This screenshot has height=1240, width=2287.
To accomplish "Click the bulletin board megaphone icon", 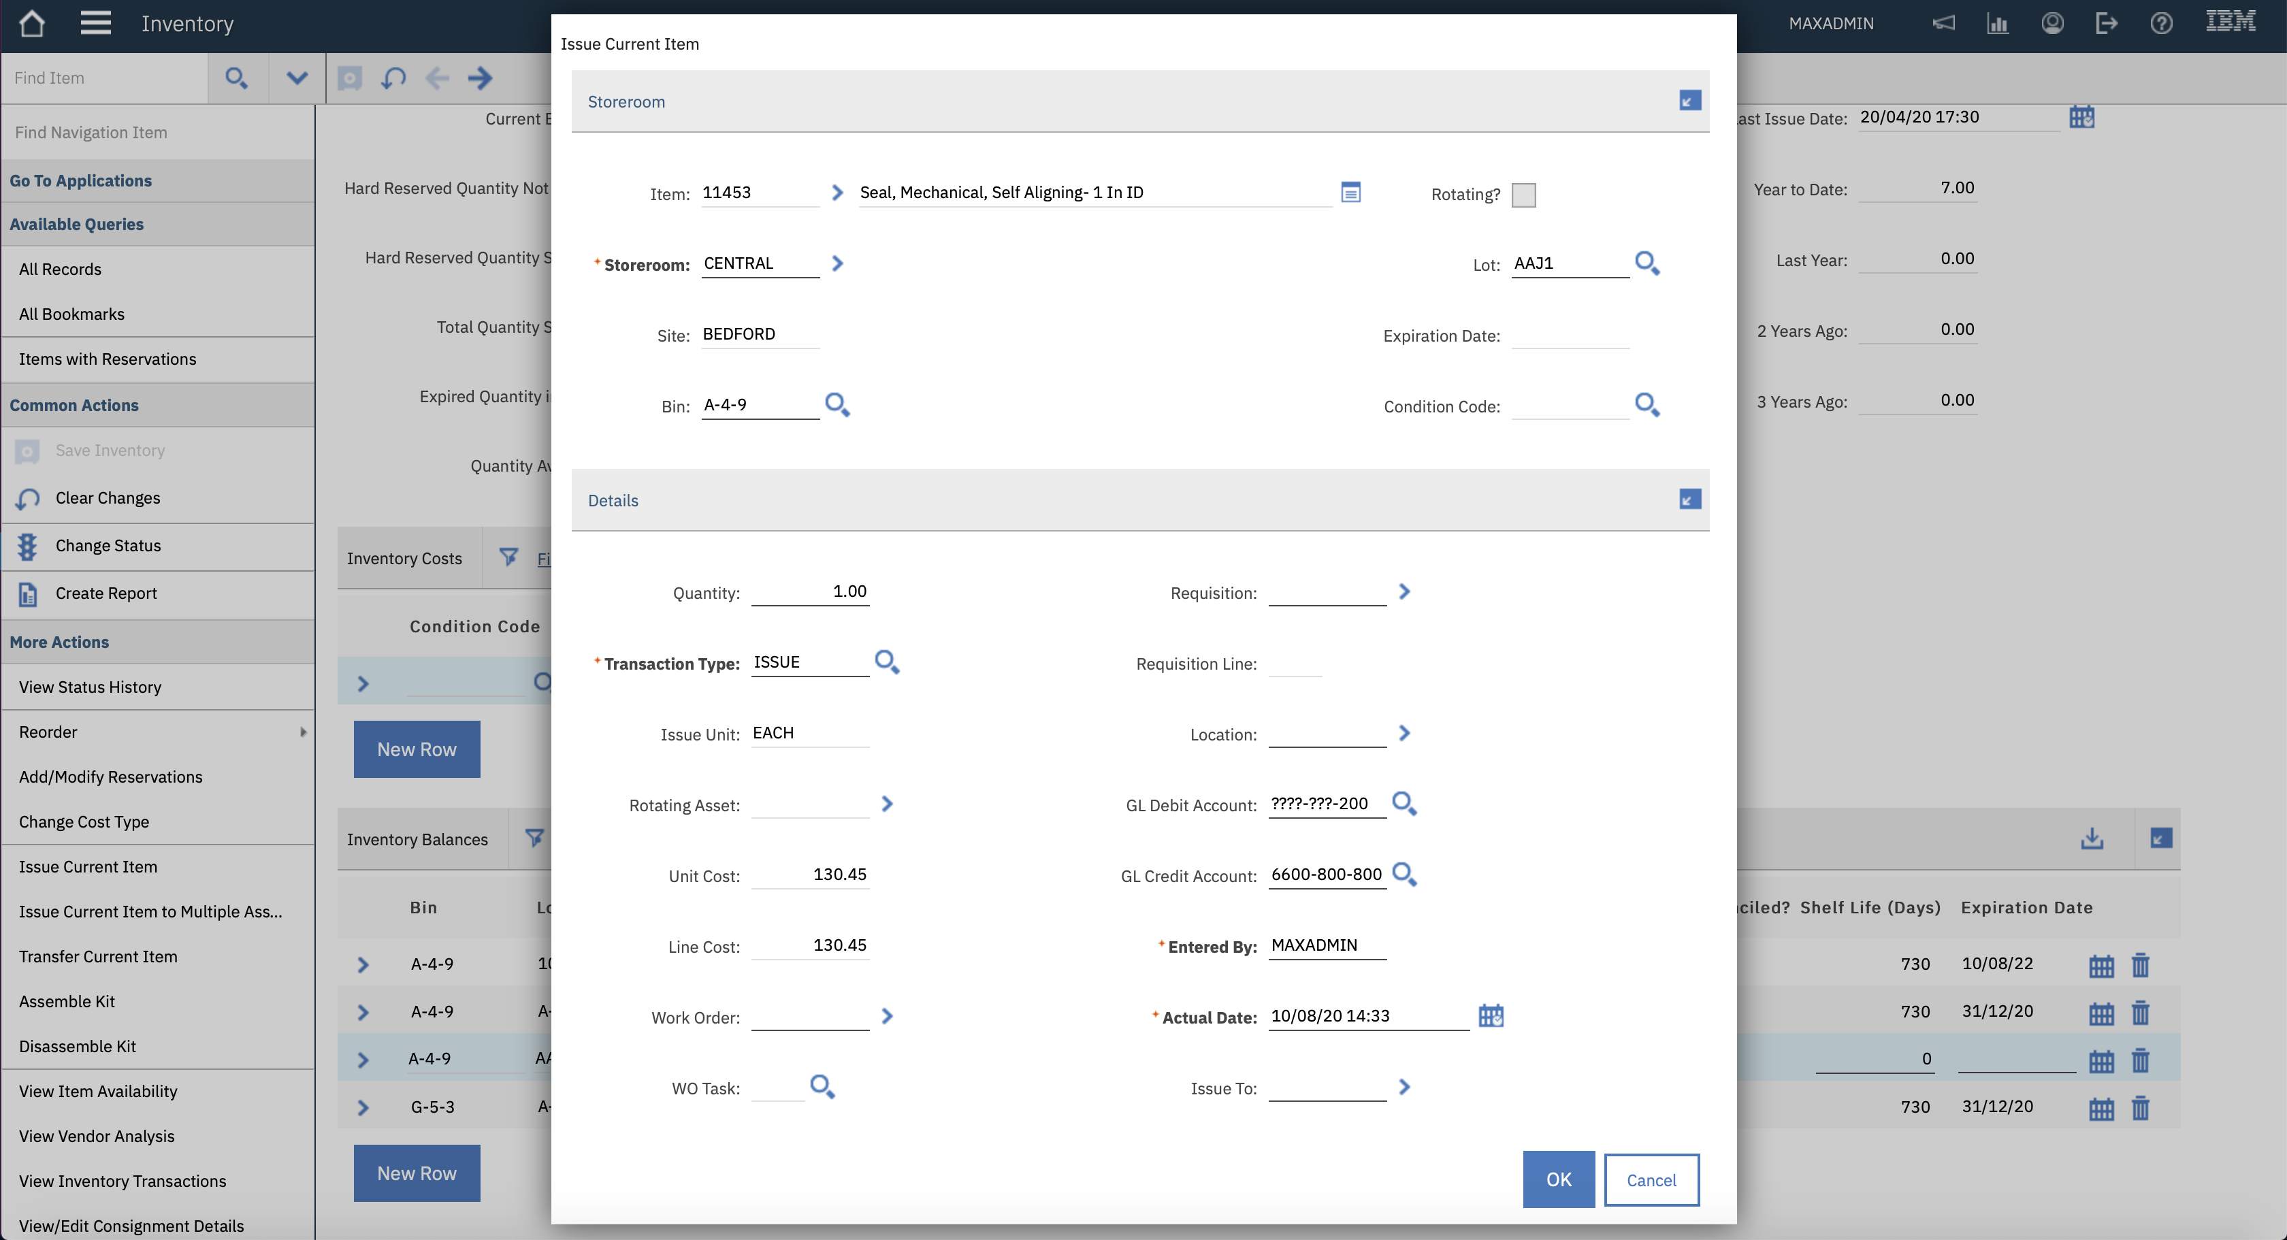I will pos(1943,23).
